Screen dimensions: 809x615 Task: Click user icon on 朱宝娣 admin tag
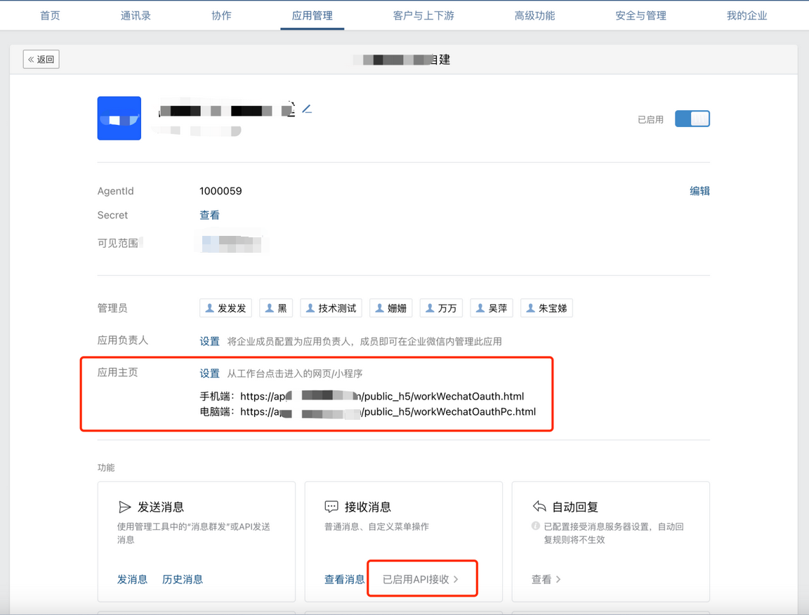[x=530, y=308]
